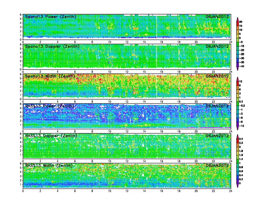
Task: Click the "-35" colorbar label
Action: pyautogui.click(x=242, y=62)
